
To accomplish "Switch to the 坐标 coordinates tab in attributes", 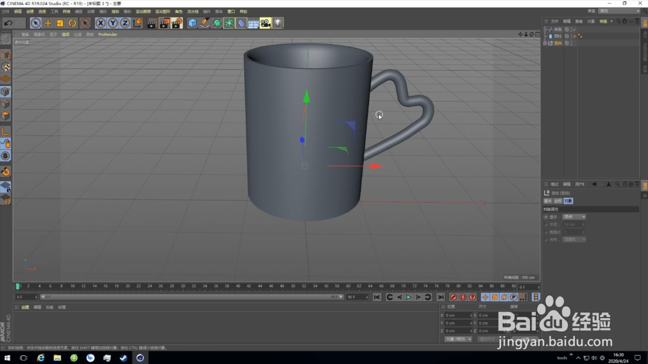I will click(x=558, y=201).
